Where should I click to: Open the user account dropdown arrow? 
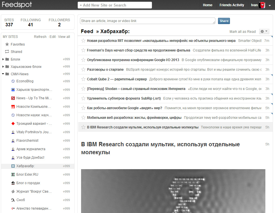(x=270, y=5)
